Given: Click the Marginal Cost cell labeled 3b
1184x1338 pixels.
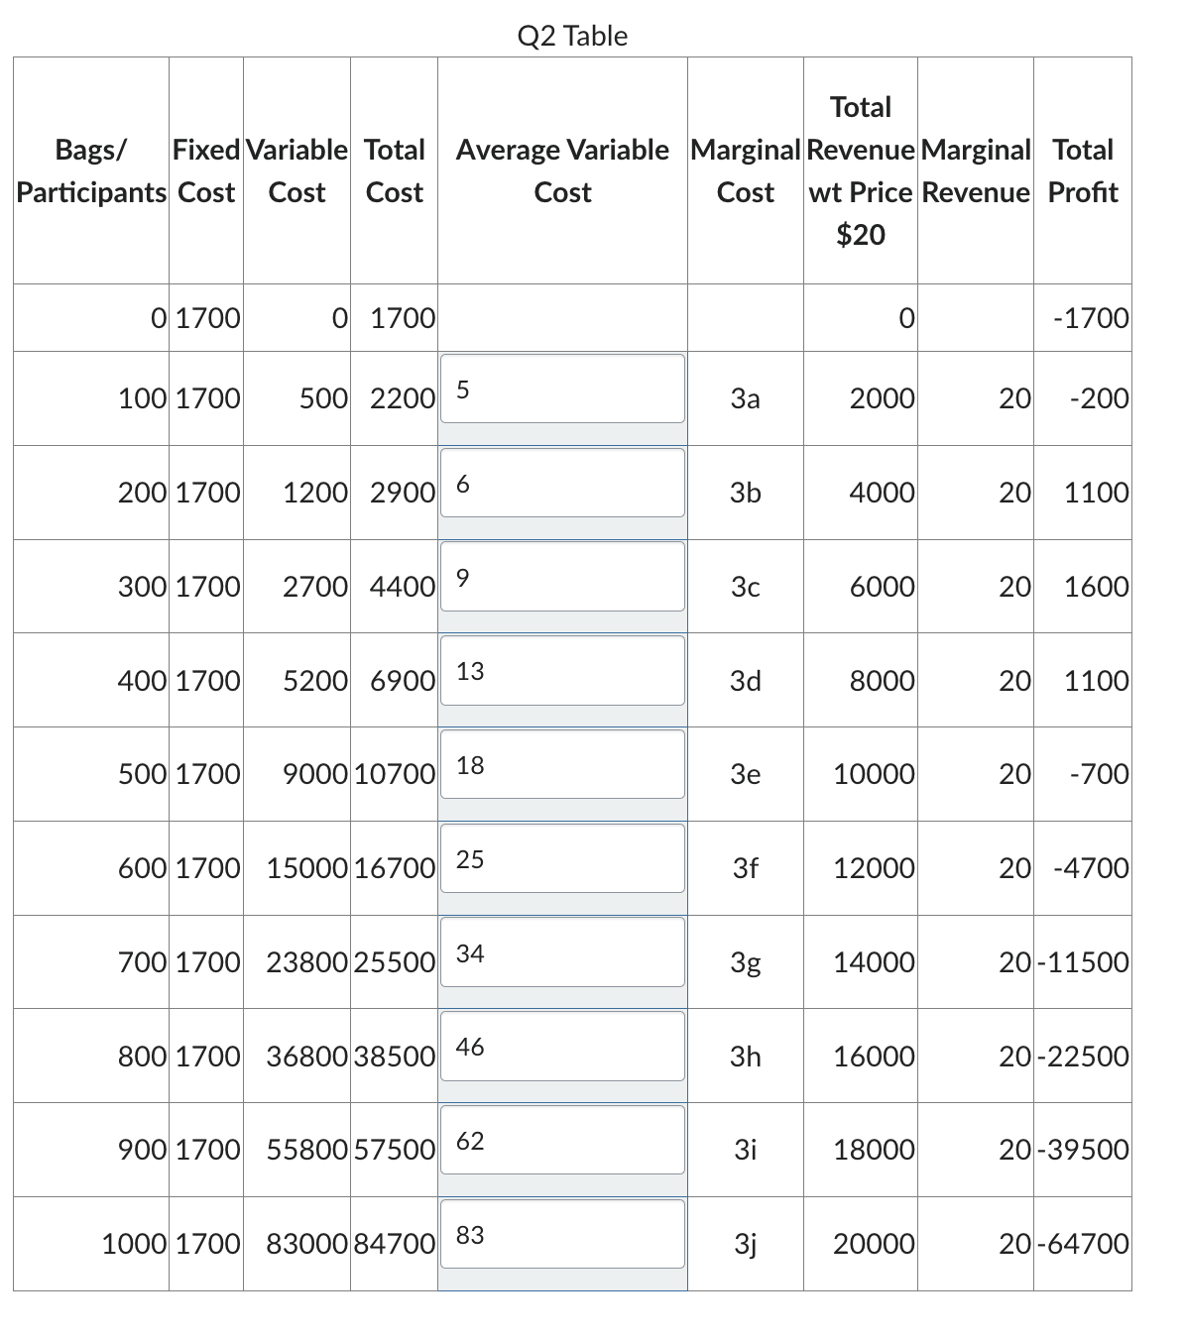Looking at the screenshot, I should tap(745, 493).
